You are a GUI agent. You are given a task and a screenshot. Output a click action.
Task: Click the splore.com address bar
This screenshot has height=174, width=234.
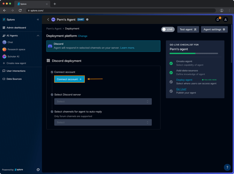point(121,10)
